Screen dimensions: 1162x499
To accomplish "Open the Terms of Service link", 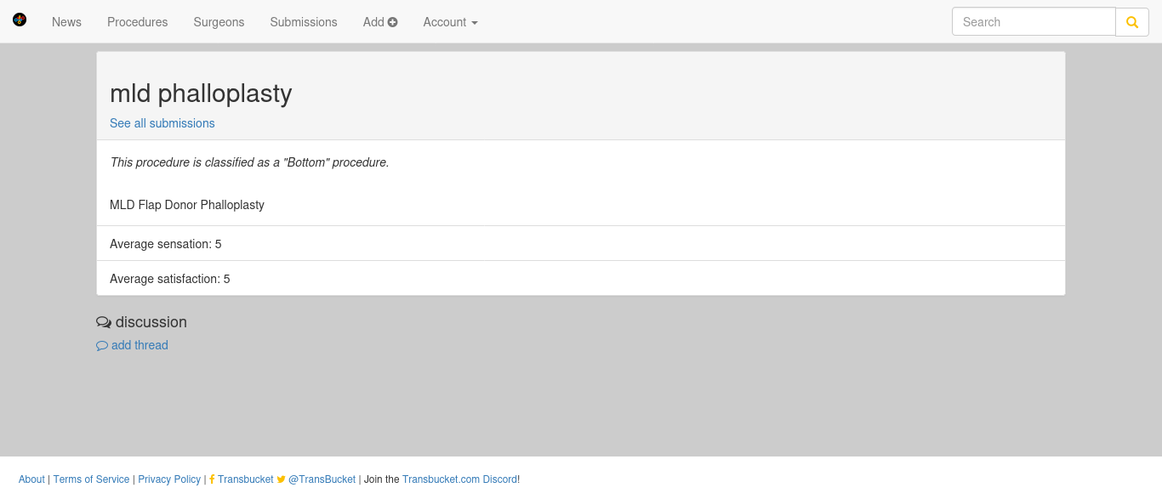I will click(x=91, y=479).
